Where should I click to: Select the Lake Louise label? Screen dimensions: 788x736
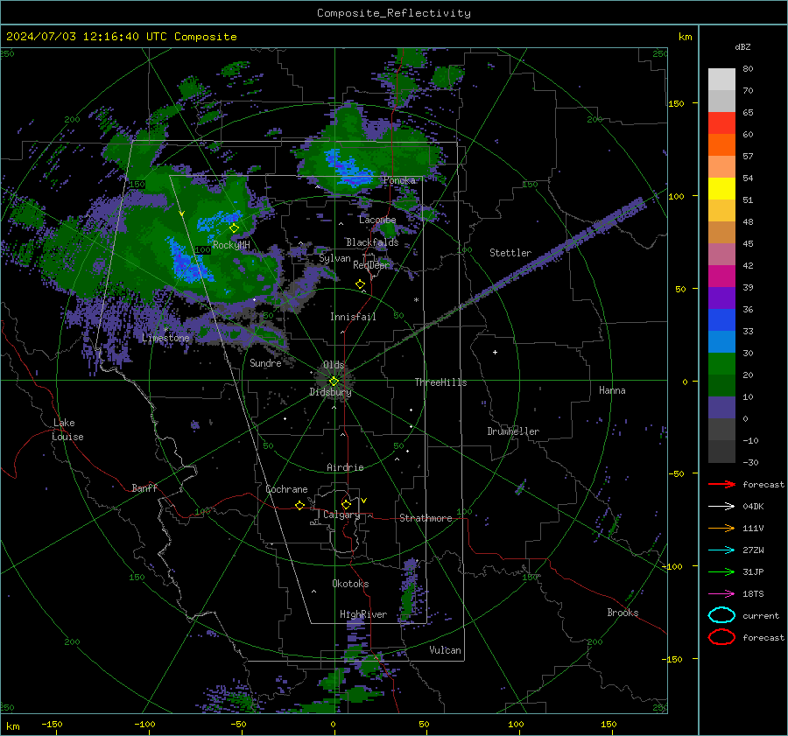67,430
